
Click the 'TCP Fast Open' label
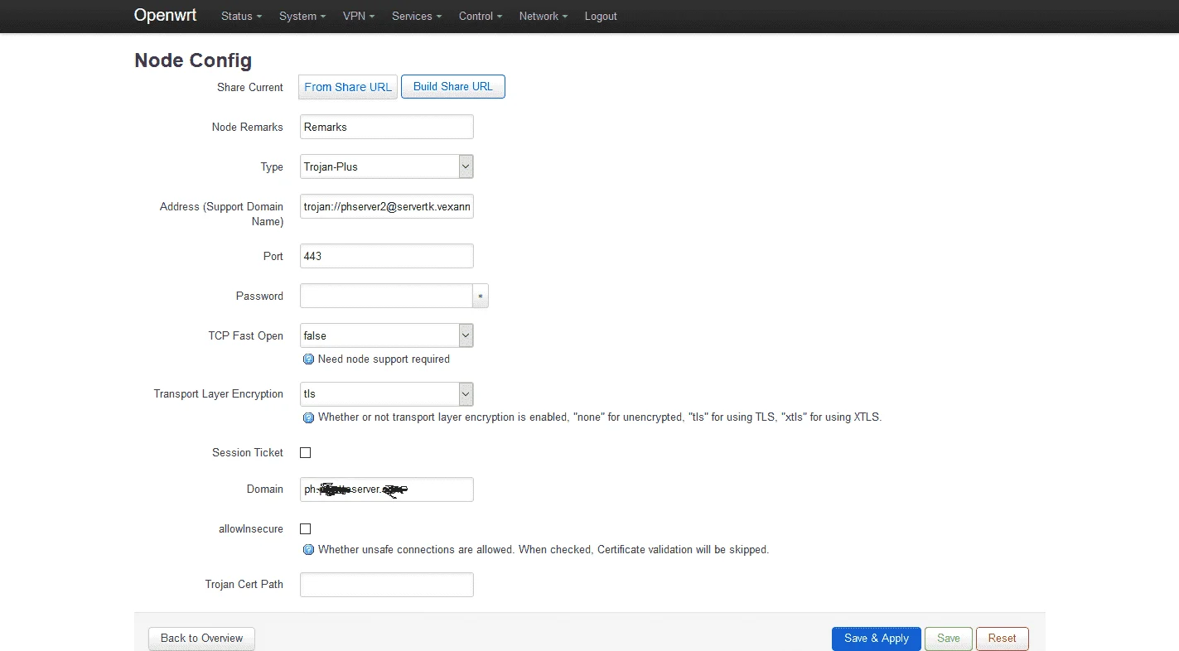point(246,335)
